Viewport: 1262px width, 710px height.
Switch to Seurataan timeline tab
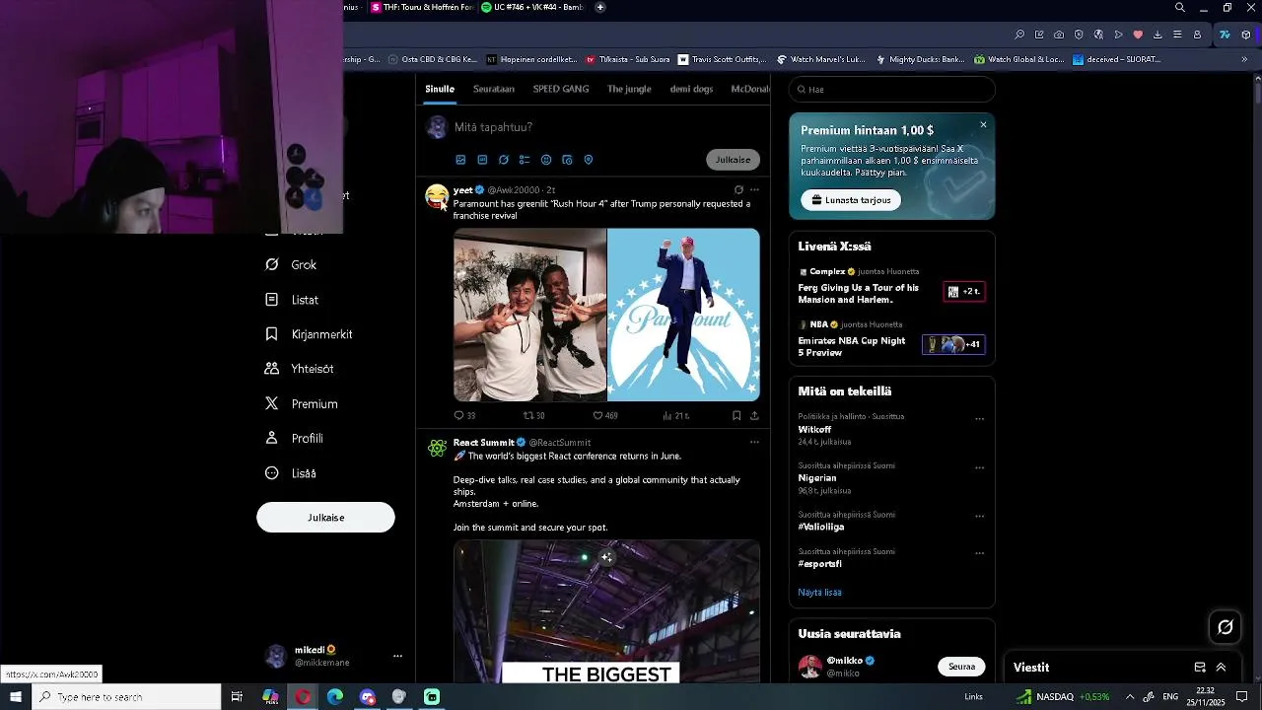tap(494, 89)
